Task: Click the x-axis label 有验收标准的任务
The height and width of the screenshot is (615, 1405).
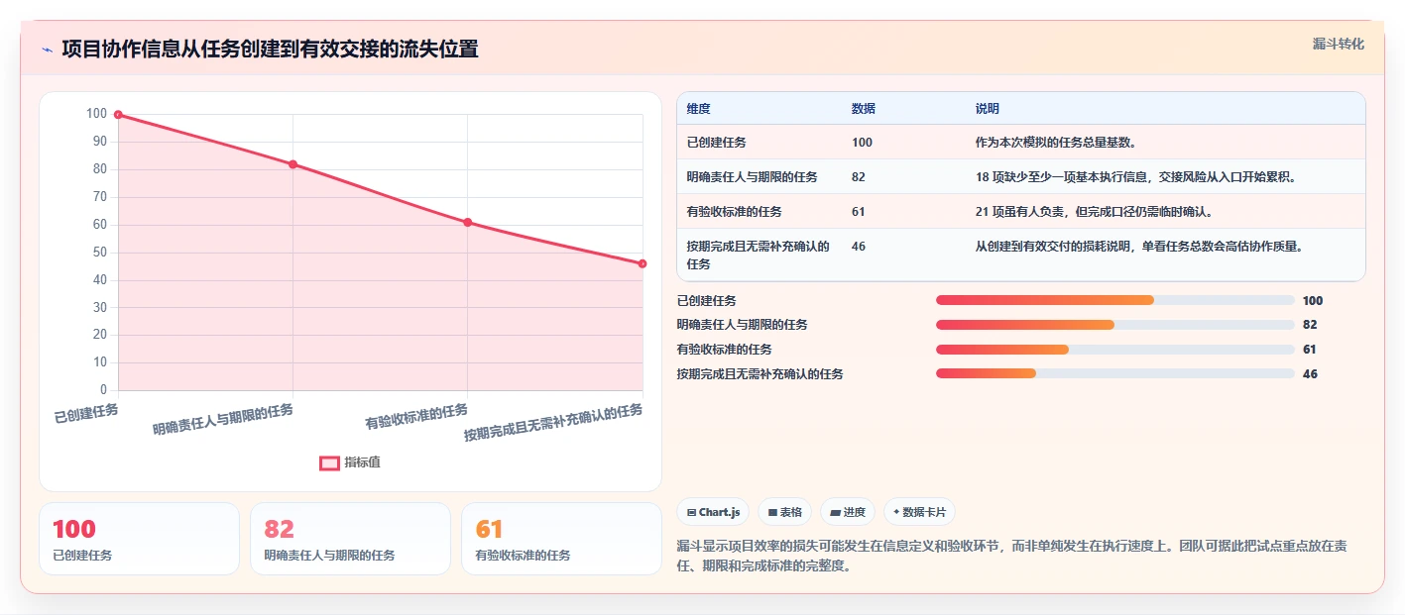Action: click(x=416, y=416)
